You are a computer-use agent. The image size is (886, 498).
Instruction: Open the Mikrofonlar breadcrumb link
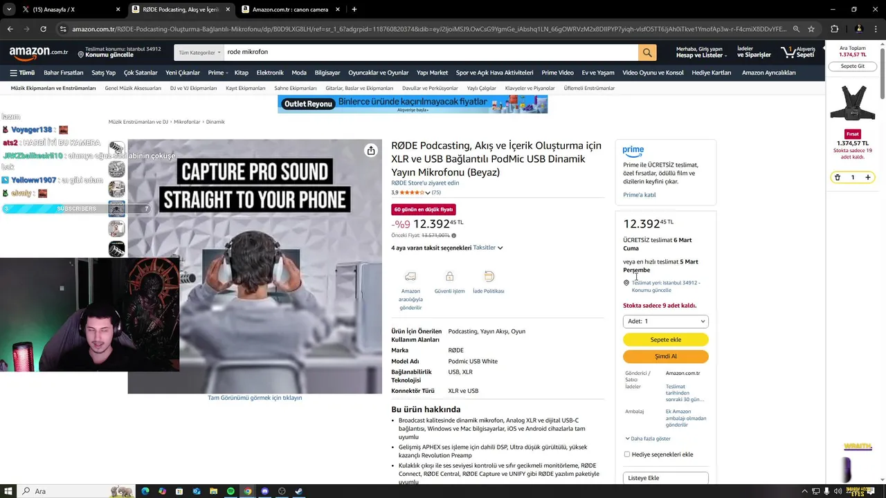tap(187, 122)
